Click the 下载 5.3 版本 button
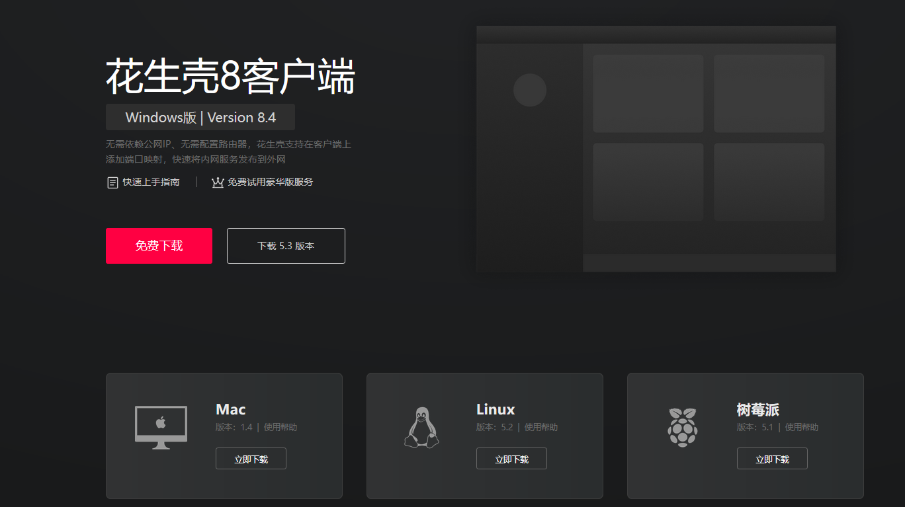905x507 pixels. [x=286, y=246]
